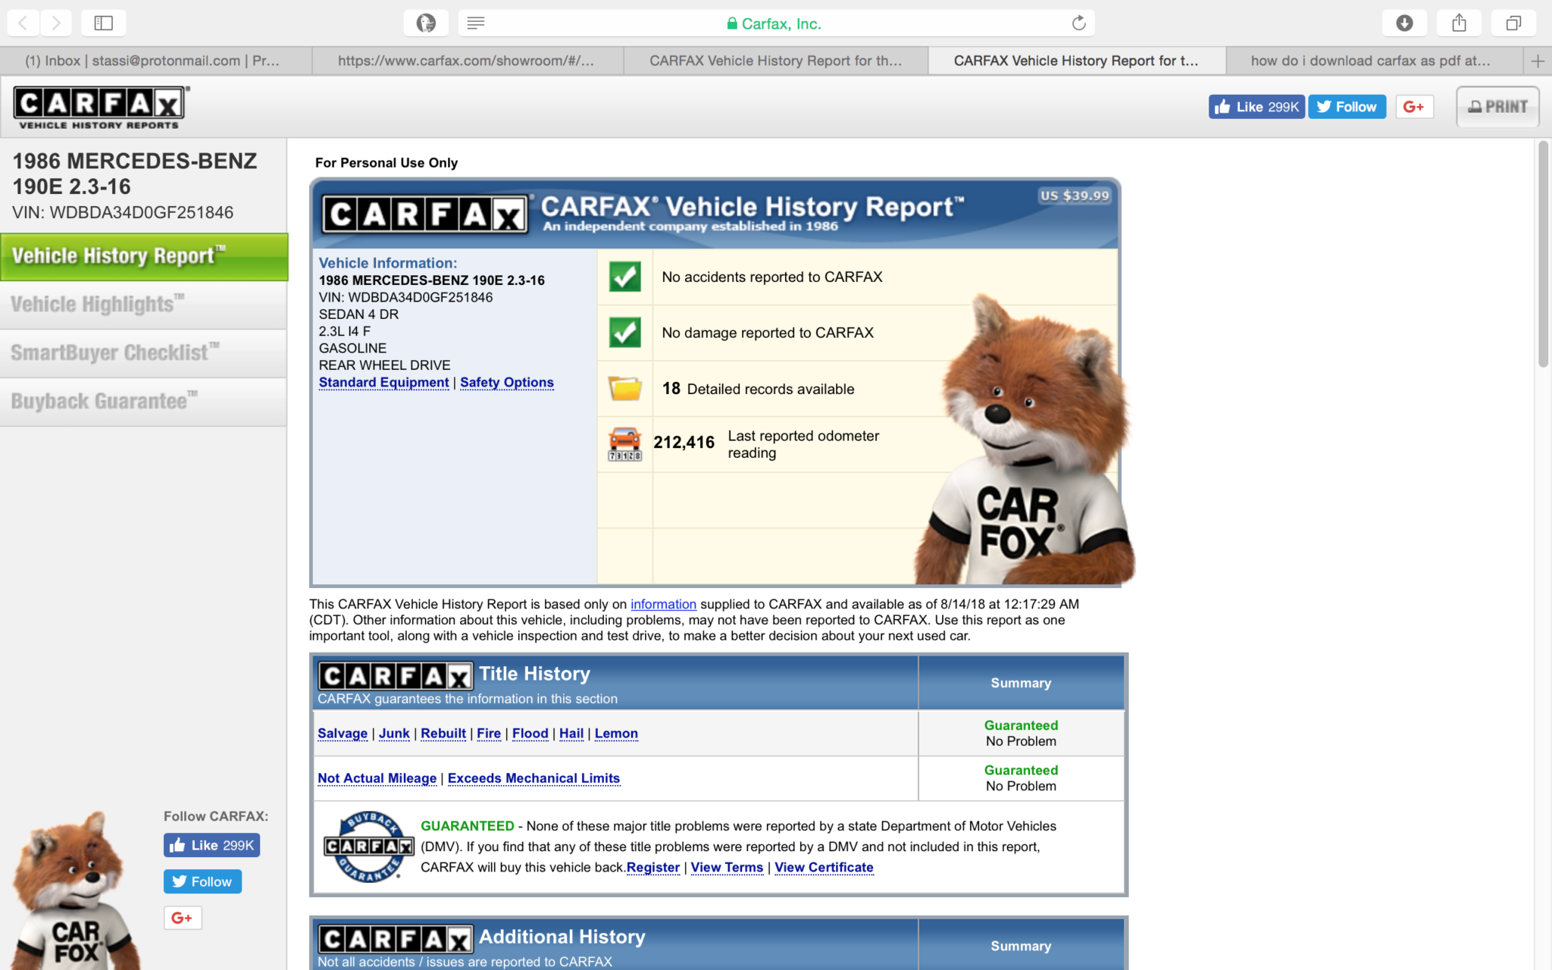This screenshot has height=970, width=1552.
Task: Switch to carfax.com/showroom tab
Action: [x=467, y=61]
